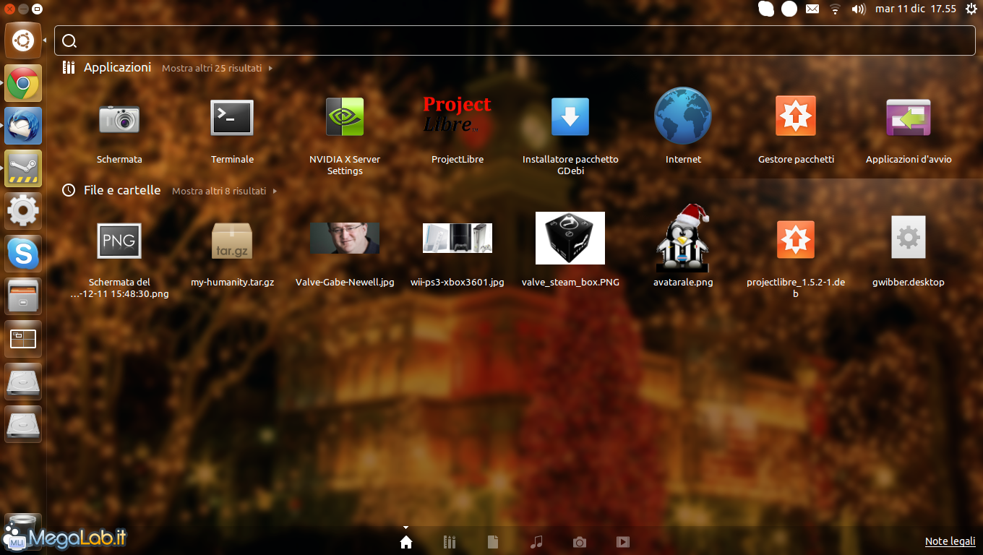
Task: Launch Skype from the launcher
Action: [23, 254]
